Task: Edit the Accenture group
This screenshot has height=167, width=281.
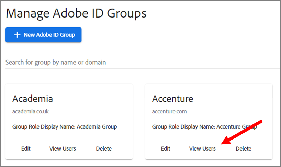Action: point(166,148)
